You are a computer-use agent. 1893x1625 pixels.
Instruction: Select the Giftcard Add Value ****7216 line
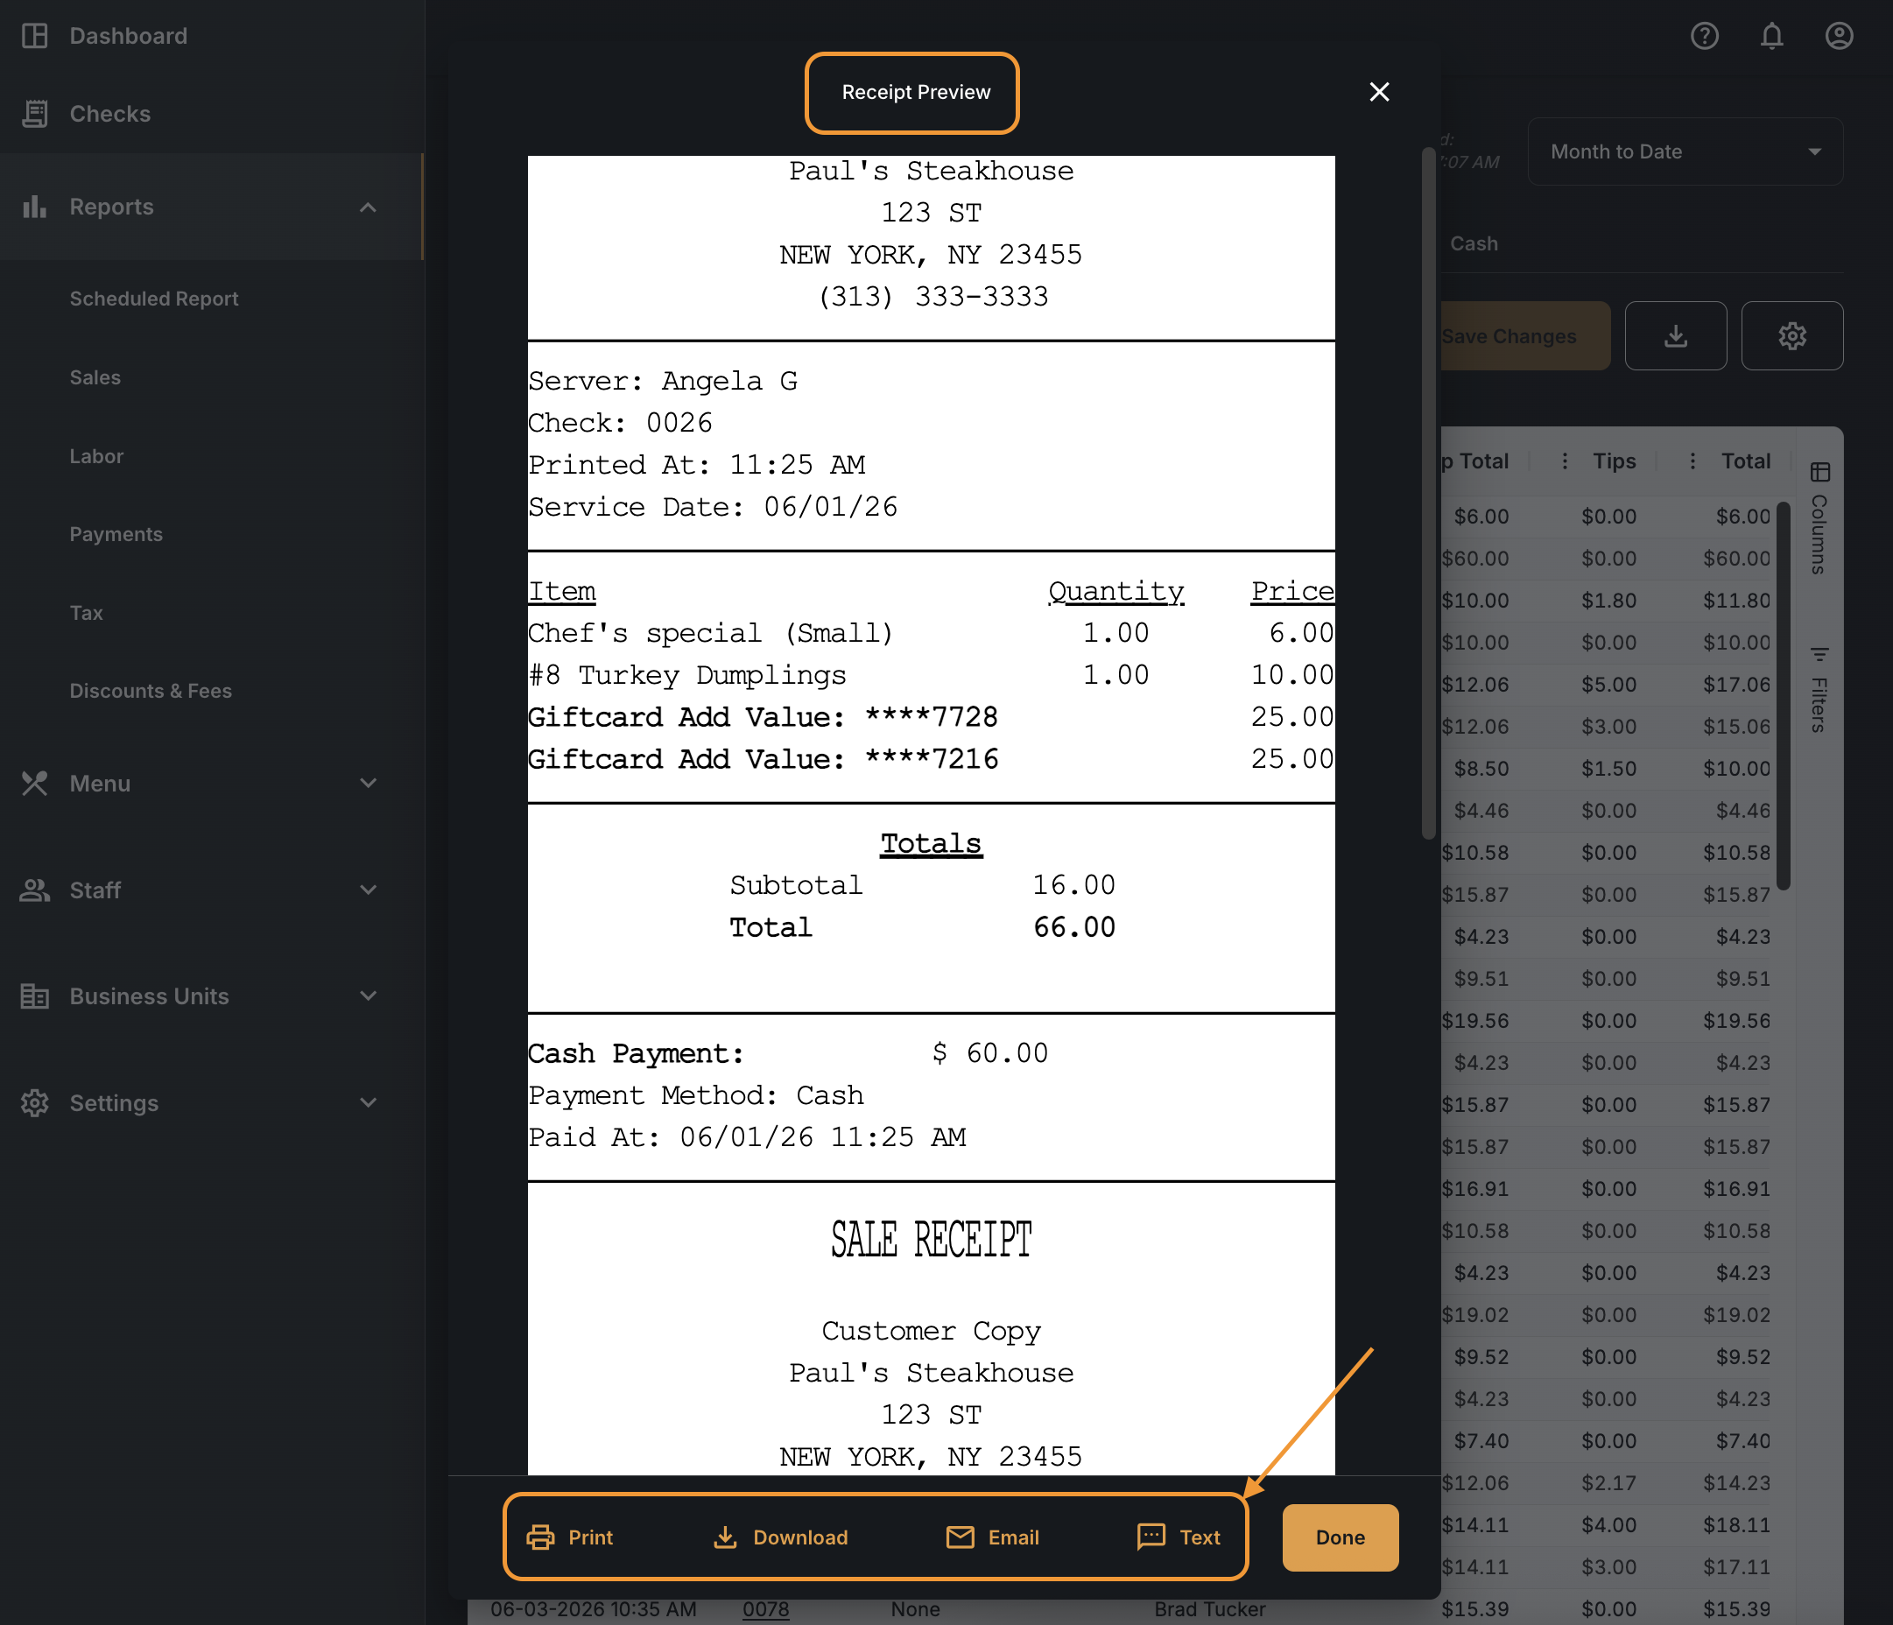click(930, 759)
